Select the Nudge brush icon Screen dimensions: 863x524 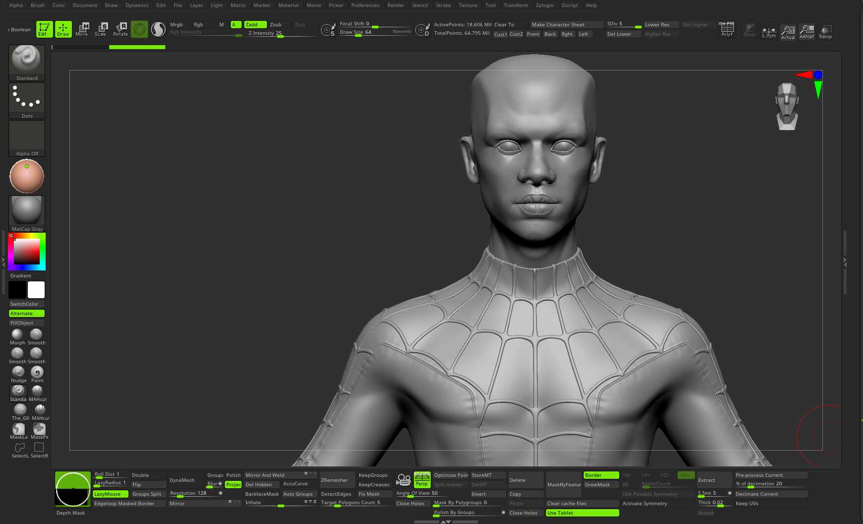18,374
